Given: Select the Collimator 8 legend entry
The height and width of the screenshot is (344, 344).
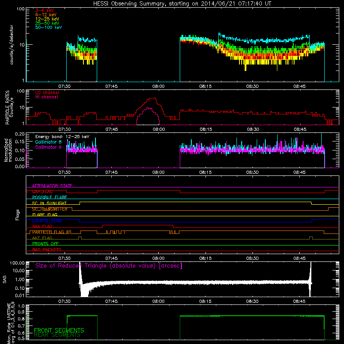Looking at the screenshot, I should [48, 142].
